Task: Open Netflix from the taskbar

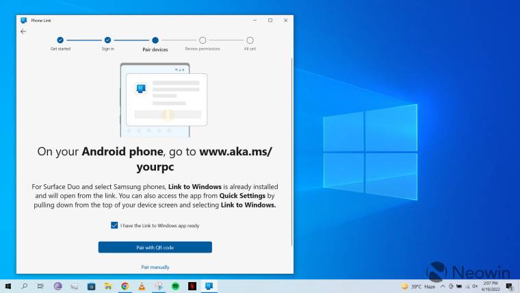Action: [x=192, y=285]
